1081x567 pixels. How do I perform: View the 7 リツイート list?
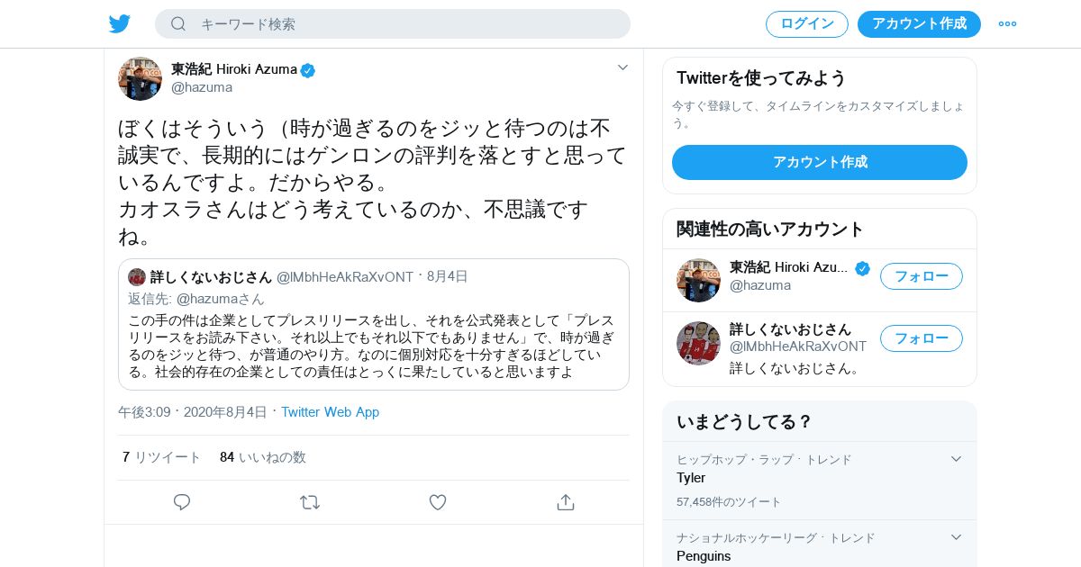click(162, 457)
